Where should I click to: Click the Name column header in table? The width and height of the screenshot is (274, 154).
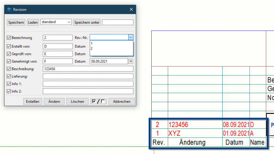(x=257, y=142)
